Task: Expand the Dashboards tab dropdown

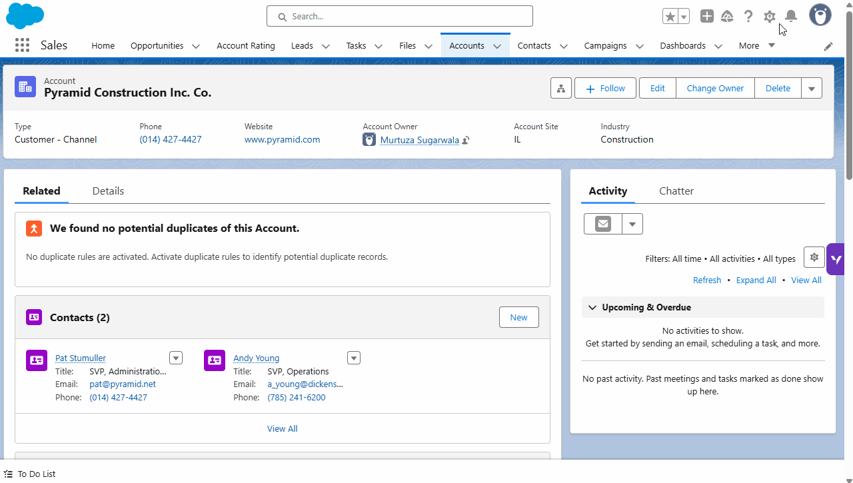Action: coord(718,46)
